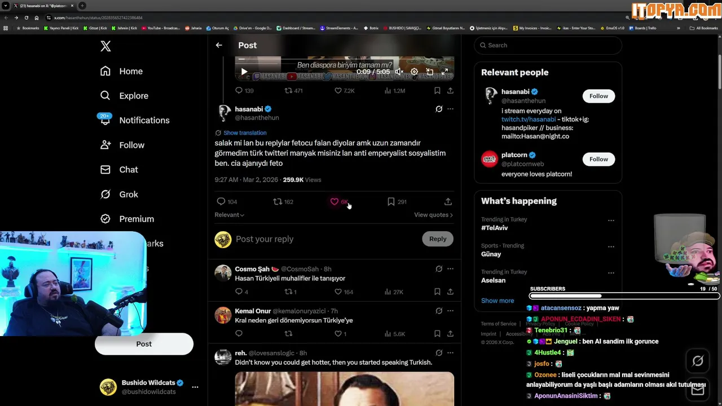The image size is (722, 406).
Task: Bookmark main post with 291 bookmarks
Action: tap(397, 201)
